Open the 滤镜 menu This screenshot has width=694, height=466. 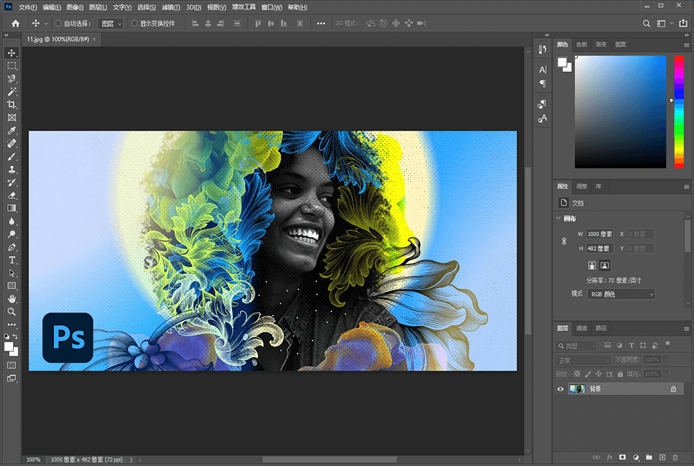[x=171, y=7]
